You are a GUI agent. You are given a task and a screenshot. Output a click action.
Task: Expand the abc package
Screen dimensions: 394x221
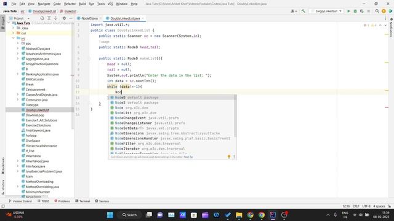tap(18, 44)
